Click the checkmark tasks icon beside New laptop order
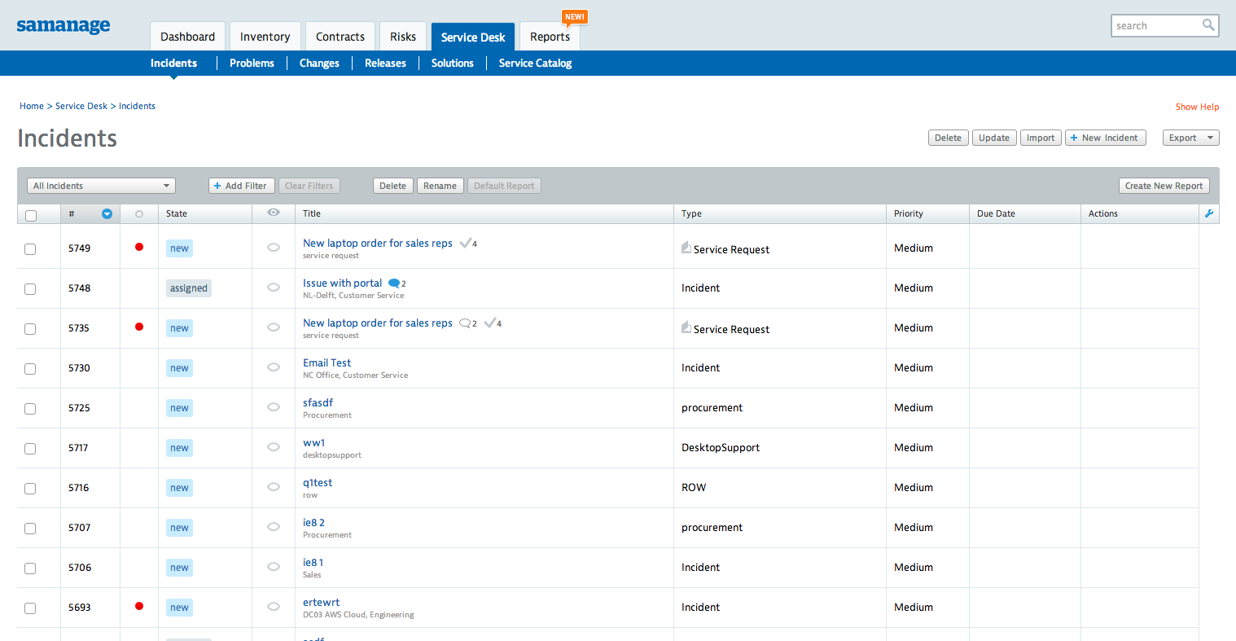 coord(467,242)
